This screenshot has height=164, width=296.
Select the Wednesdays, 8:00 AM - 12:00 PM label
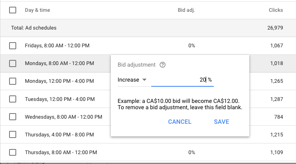click(64, 117)
